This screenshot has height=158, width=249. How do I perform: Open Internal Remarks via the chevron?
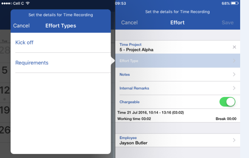coord(234,88)
